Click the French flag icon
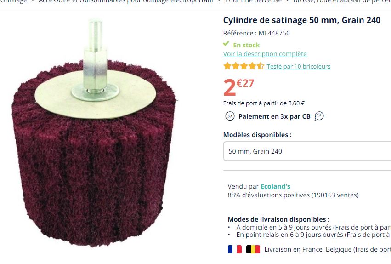Image resolution: width=391 pixels, height=264 pixels. (x=234, y=249)
